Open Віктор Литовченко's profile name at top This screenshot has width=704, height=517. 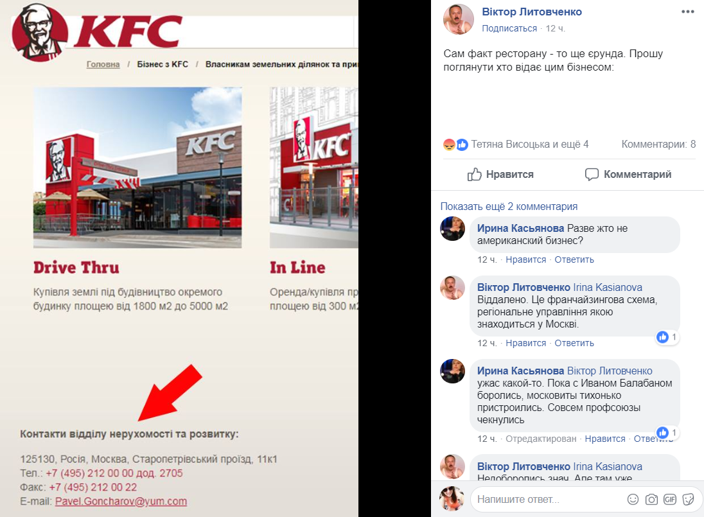tap(532, 12)
